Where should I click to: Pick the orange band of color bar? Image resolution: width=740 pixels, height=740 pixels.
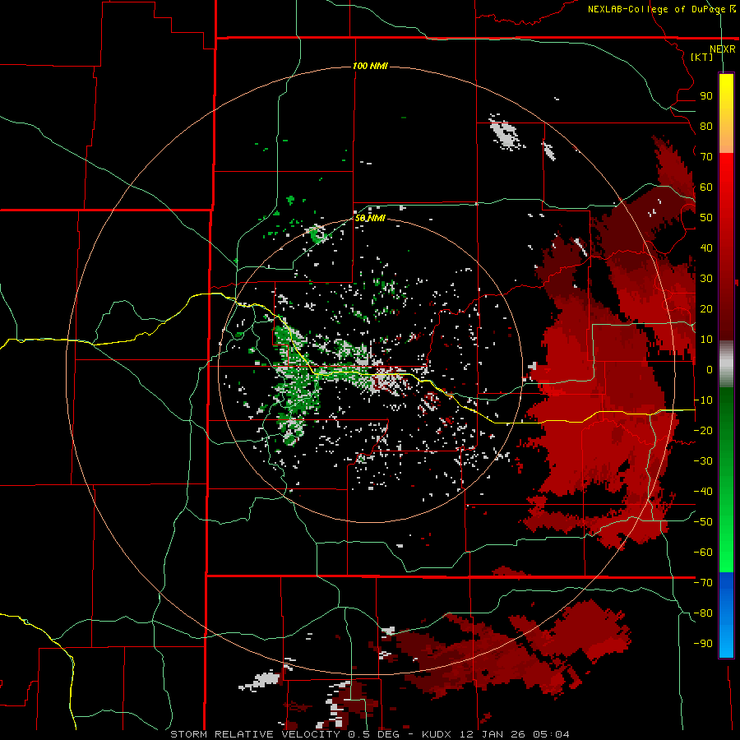[x=726, y=141]
